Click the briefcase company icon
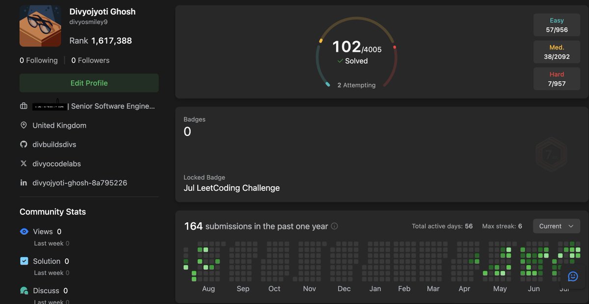 (x=24, y=106)
